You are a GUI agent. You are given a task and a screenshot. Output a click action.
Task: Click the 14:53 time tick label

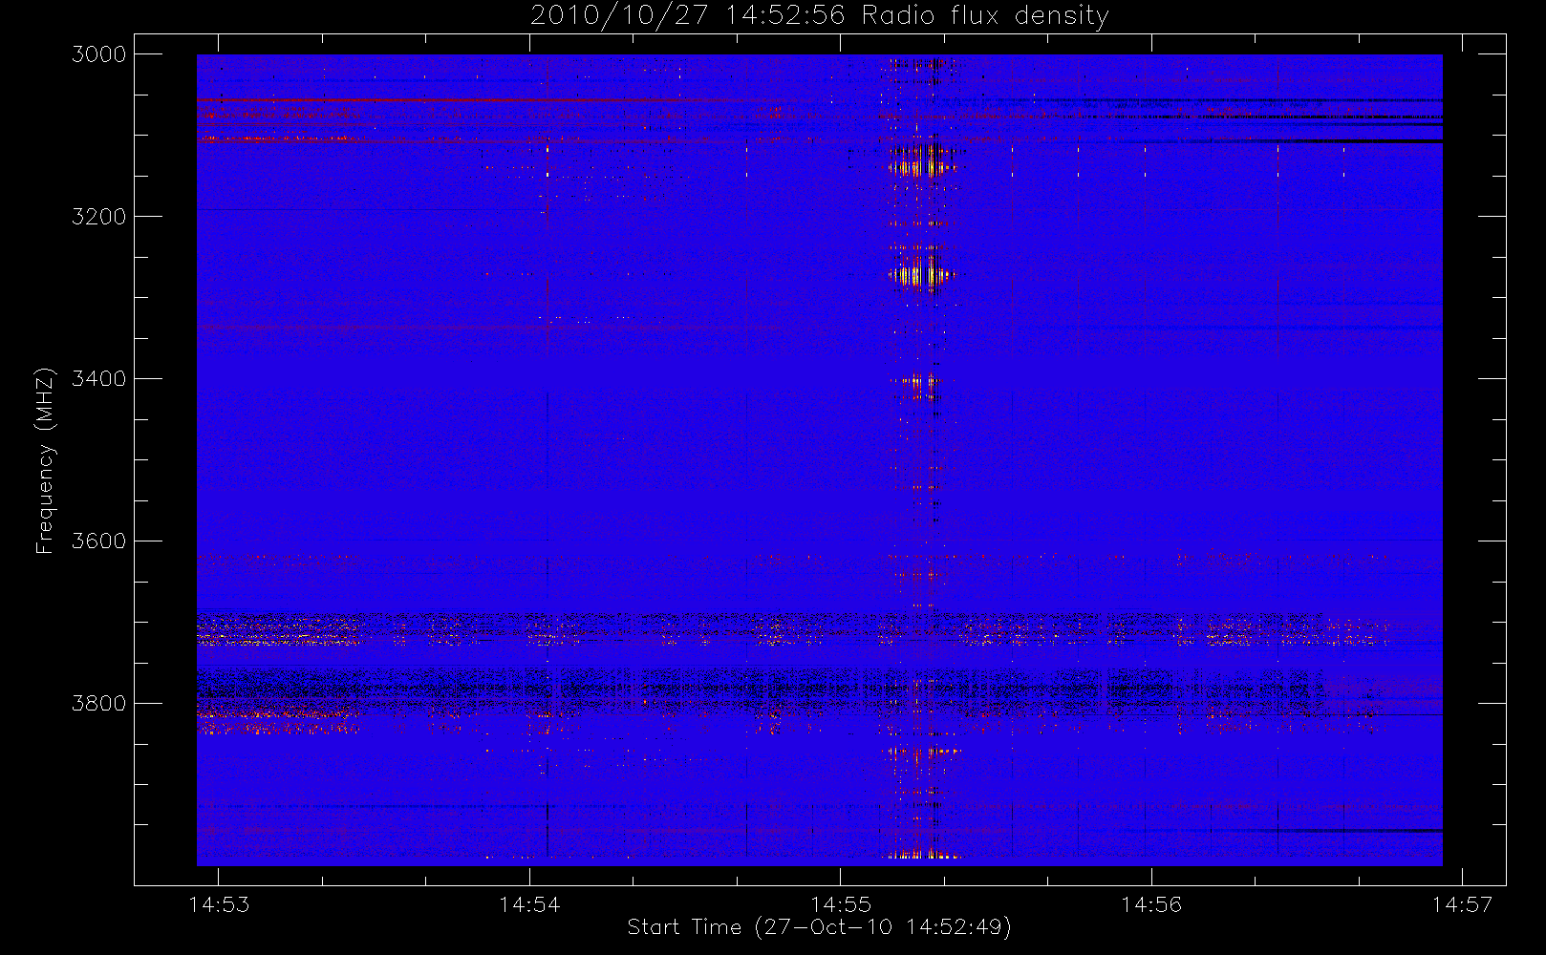pyautogui.click(x=219, y=904)
